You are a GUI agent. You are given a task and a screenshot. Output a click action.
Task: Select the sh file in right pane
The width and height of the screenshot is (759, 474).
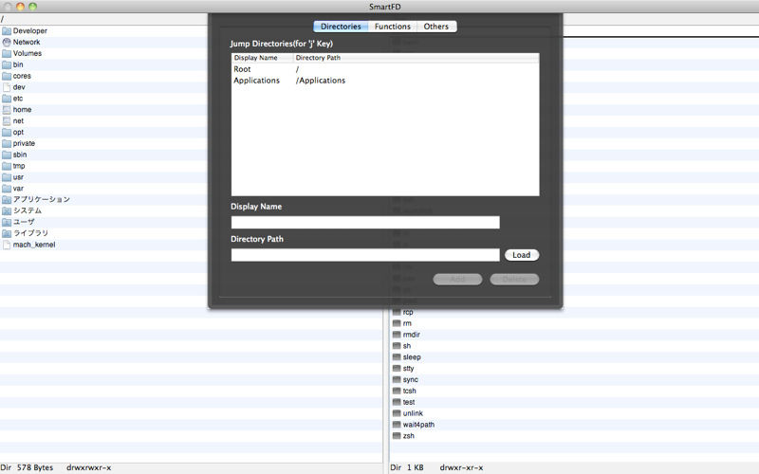tap(407, 346)
